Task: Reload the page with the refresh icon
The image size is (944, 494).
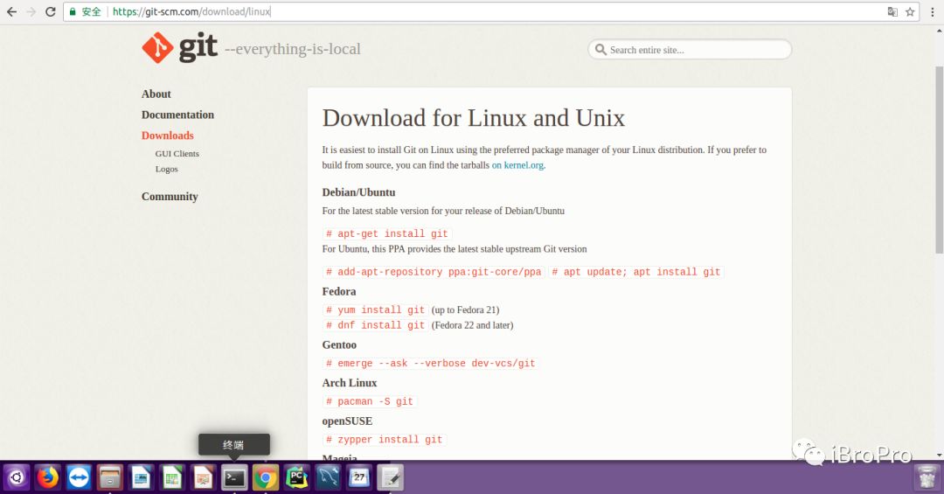Action: [x=51, y=11]
